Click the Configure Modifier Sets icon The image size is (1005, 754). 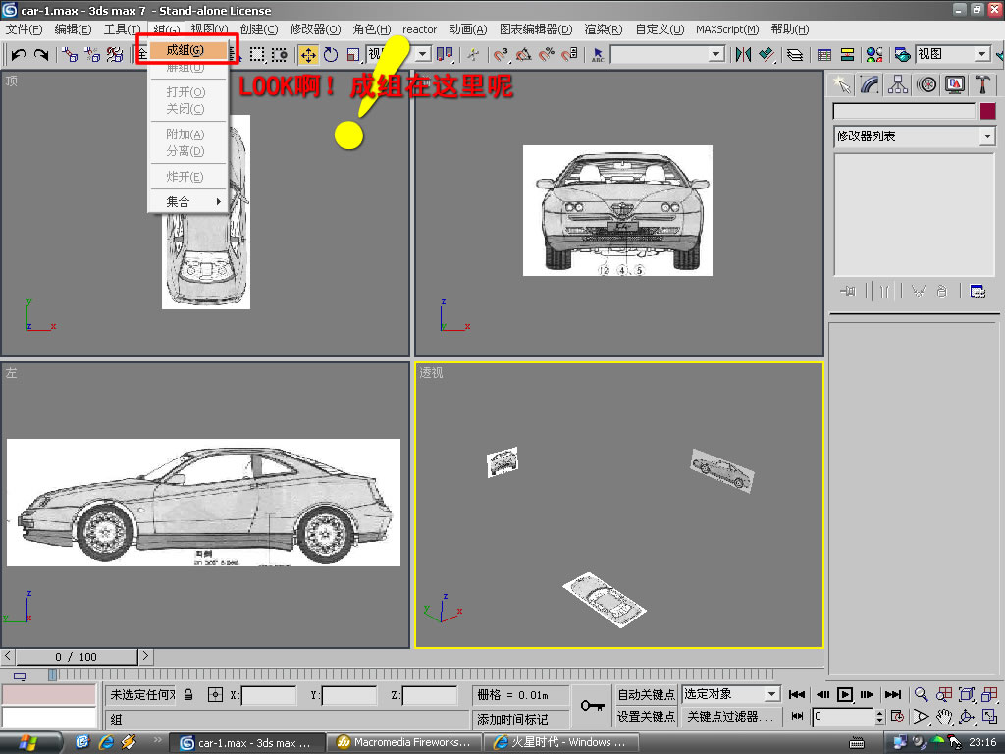coord(978,292)
